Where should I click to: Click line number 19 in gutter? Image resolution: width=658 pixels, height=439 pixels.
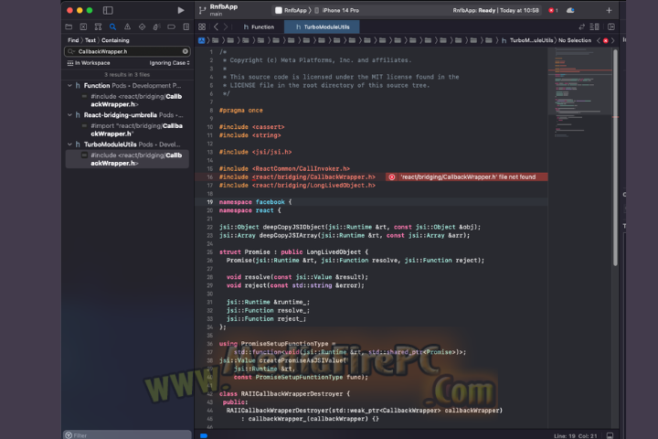(x=209, y=202)
